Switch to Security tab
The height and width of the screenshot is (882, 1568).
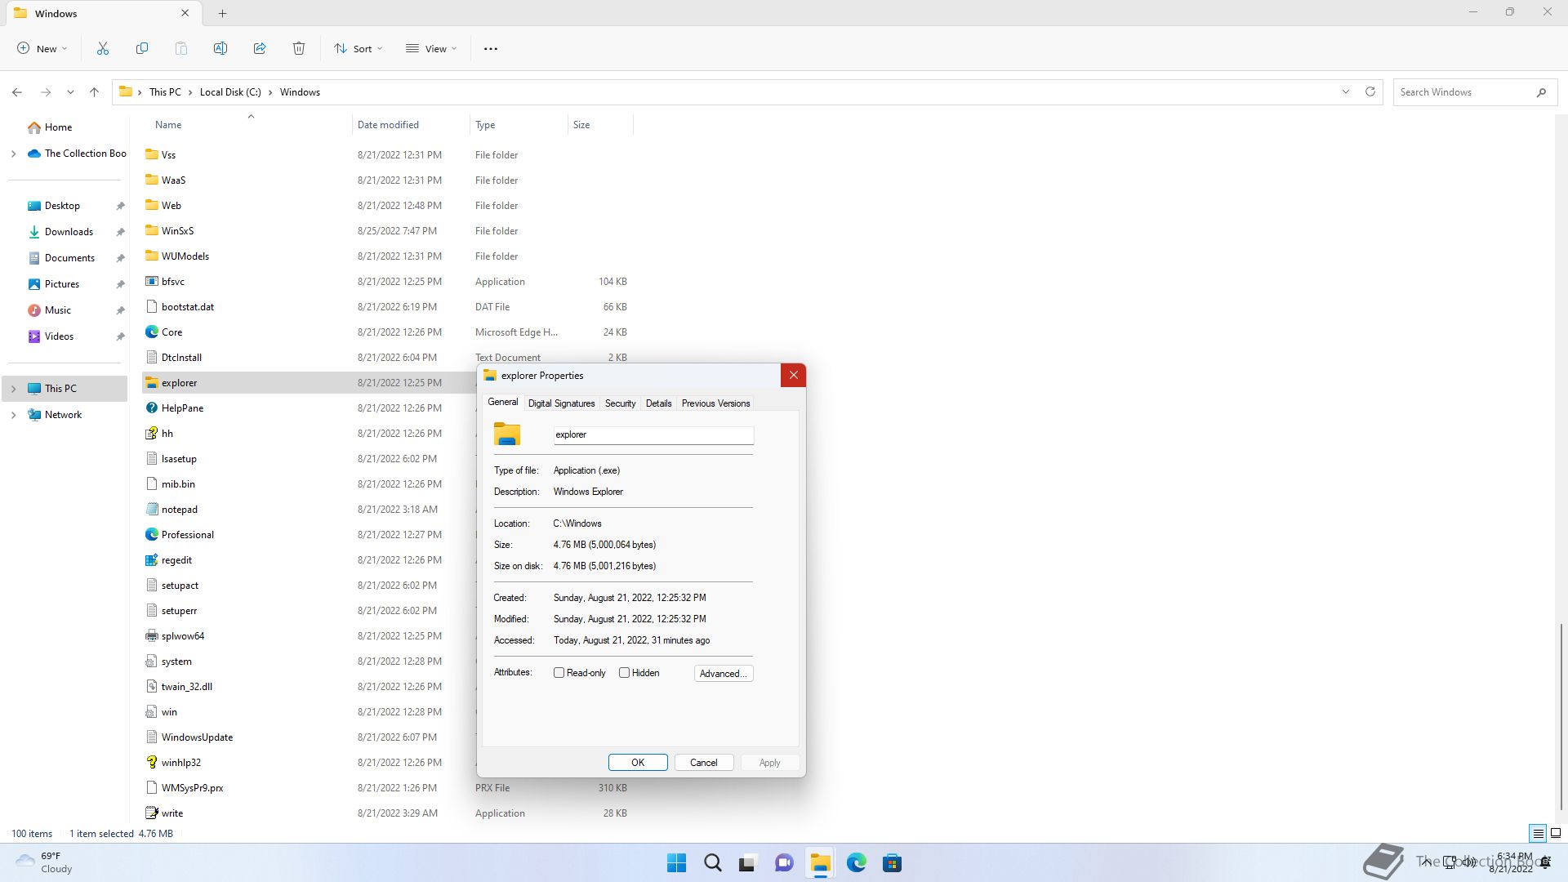click(620, 403)
